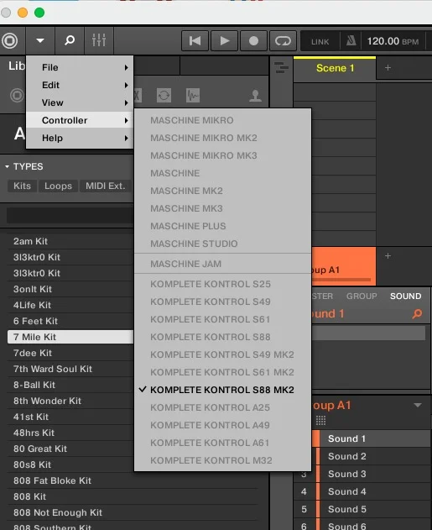Screen dimensions: 432x530
Task: Select MASCHINE MIKRO controller
Action: point(223,120)
